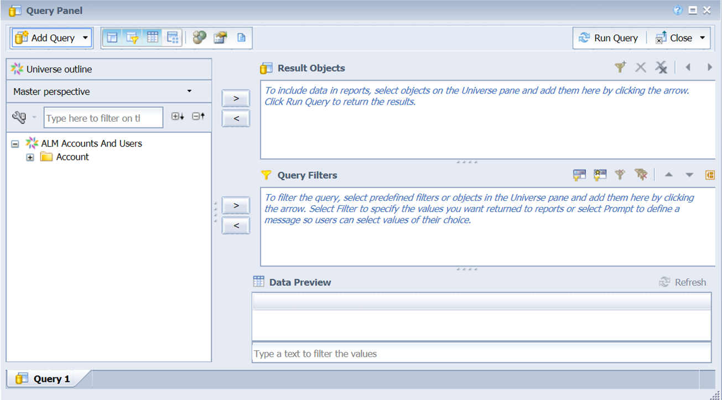Toggle the Query Filters panel icon
The width and height of the screenshot is (722, 400).
coord(132,38)
